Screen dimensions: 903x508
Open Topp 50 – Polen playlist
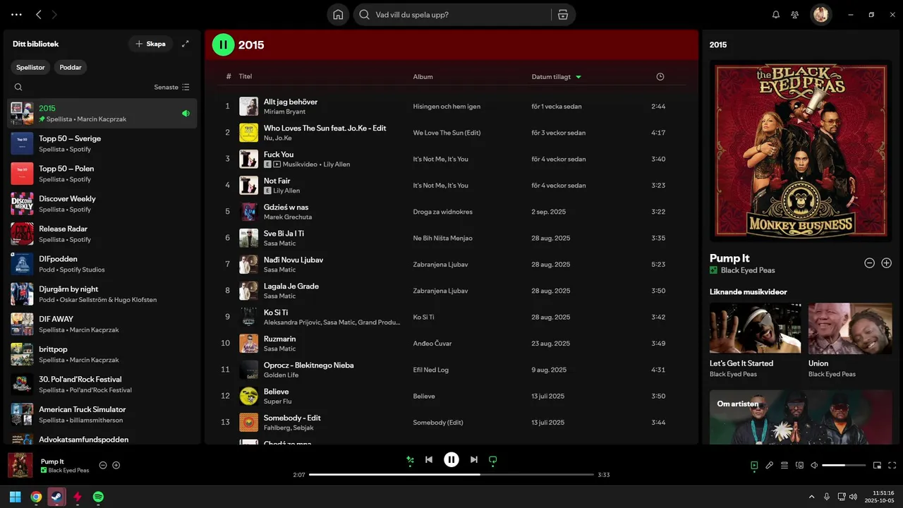point(102,174)
